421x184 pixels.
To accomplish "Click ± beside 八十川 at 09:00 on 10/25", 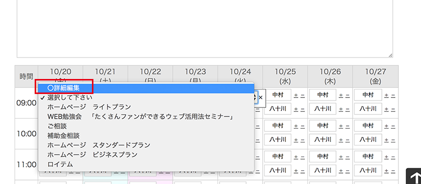I will click(x=296, y=109).
